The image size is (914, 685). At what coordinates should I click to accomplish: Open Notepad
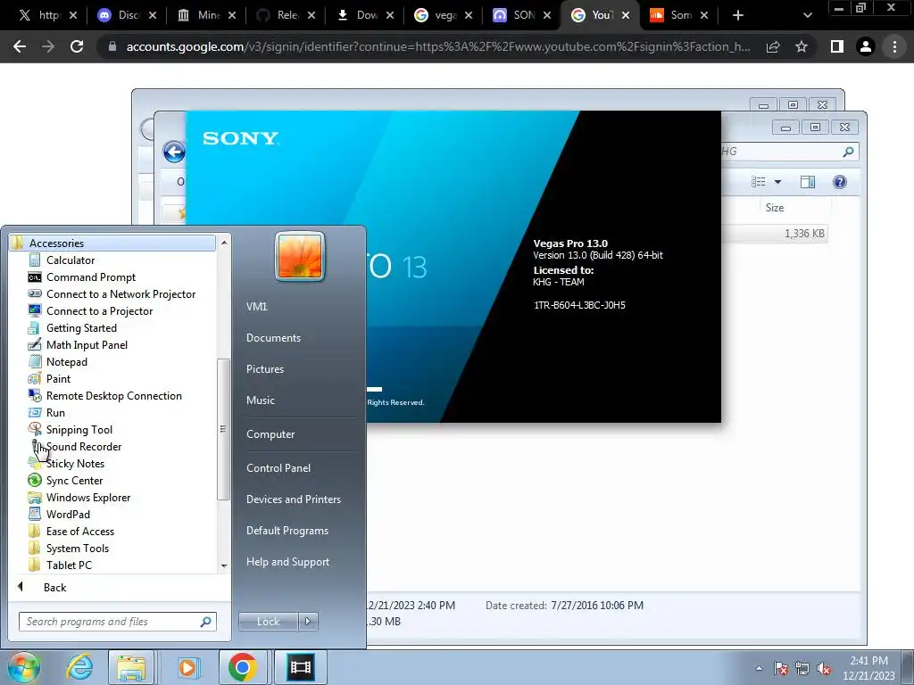point(66,362)
